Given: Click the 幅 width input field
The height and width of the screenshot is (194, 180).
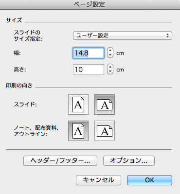Looking at the screenshot, I should coord(89,53).
